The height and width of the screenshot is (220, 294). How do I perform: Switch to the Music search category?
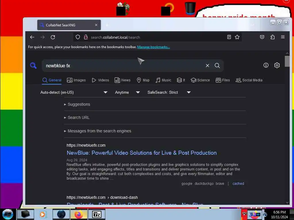coord(163,80)
